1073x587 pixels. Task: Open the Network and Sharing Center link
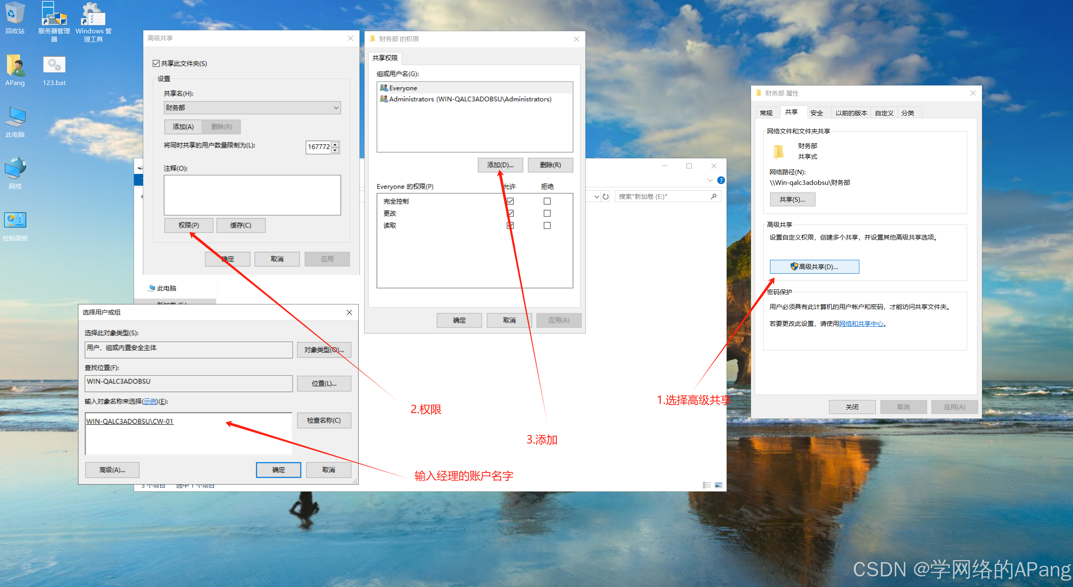[x=861, y=324]
